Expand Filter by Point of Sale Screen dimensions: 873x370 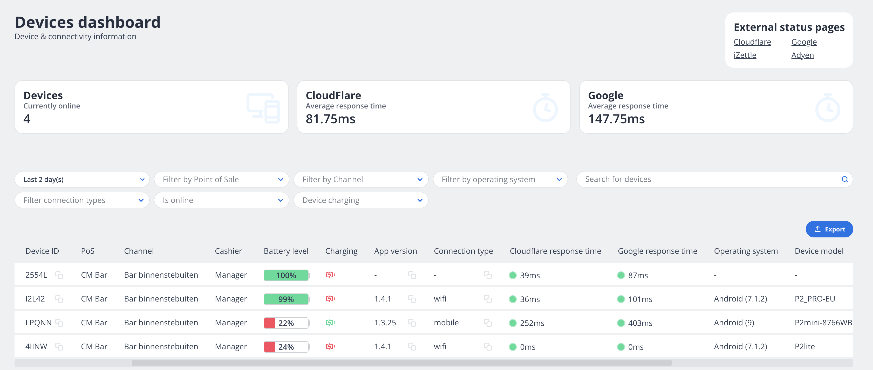221,179
